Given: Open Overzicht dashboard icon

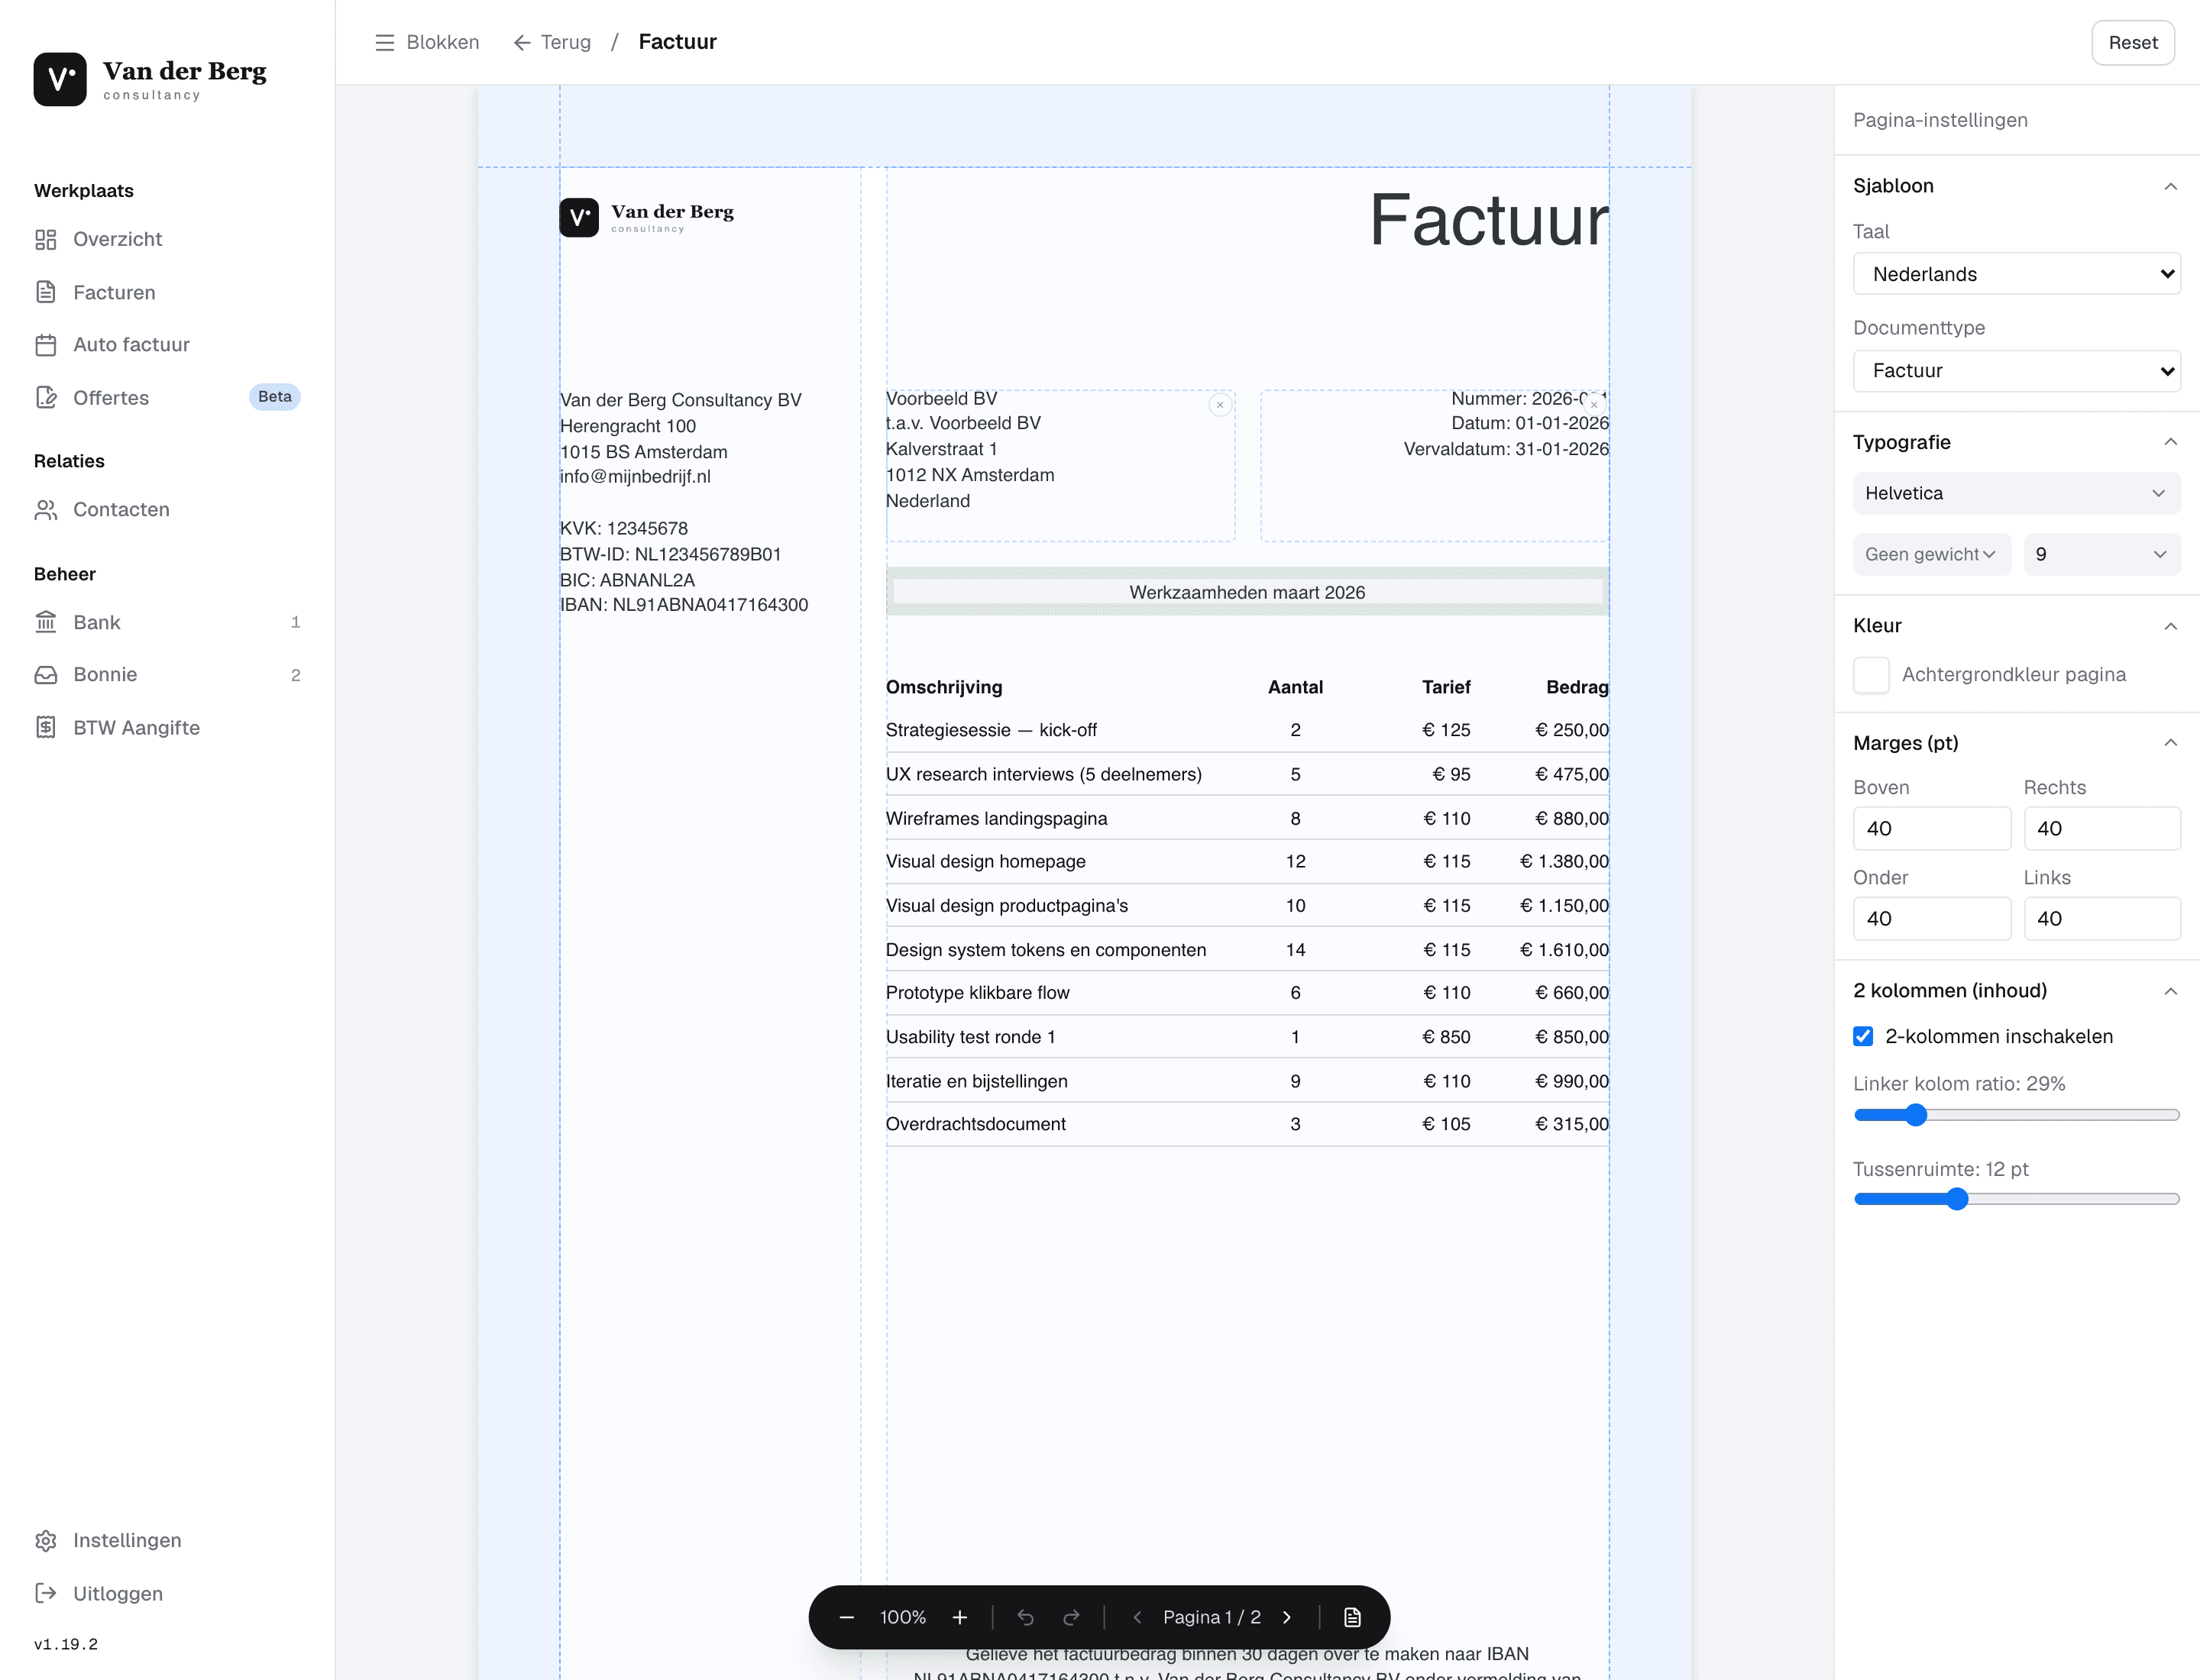Looking at the screenshot, I should click(x=46, y=239).
